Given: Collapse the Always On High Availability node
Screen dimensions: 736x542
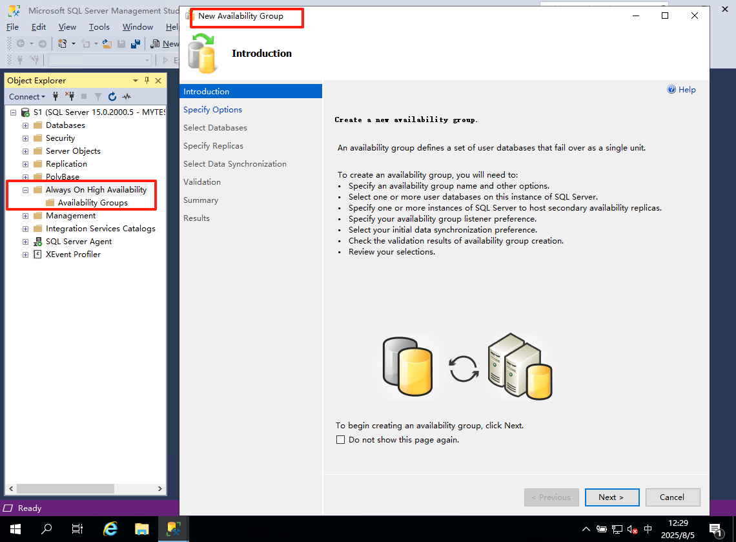Looking at the screenshot, I should point(25,190).
